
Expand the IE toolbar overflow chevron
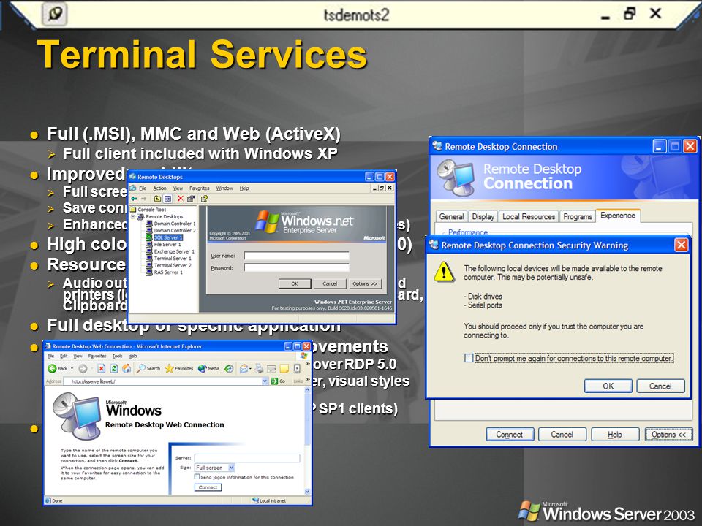(308, 364)
